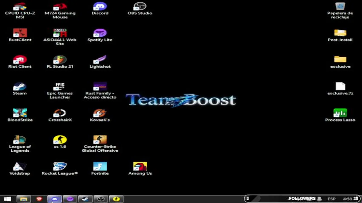Open File Explorer from the taskbar
362x203 pixels.
(x=24, y=199)
